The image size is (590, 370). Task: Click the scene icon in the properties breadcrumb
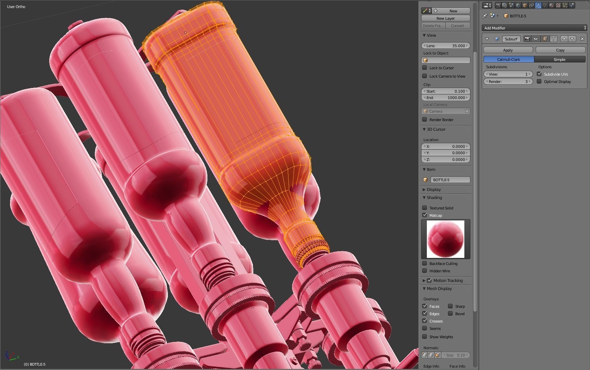[x=493, y=16]
